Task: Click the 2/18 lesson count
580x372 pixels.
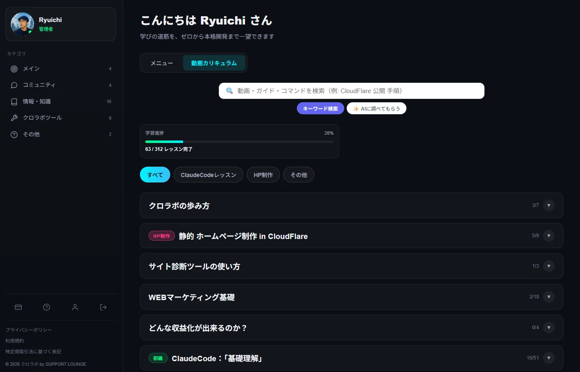Action: pos(534,297)
